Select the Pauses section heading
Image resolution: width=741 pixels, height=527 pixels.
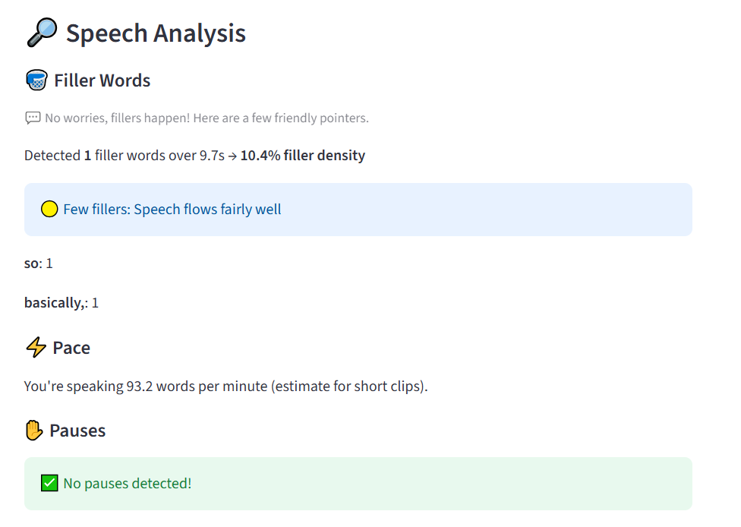coord(77,431)
